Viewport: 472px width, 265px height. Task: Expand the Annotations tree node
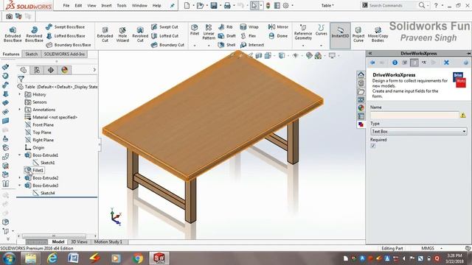20,110
